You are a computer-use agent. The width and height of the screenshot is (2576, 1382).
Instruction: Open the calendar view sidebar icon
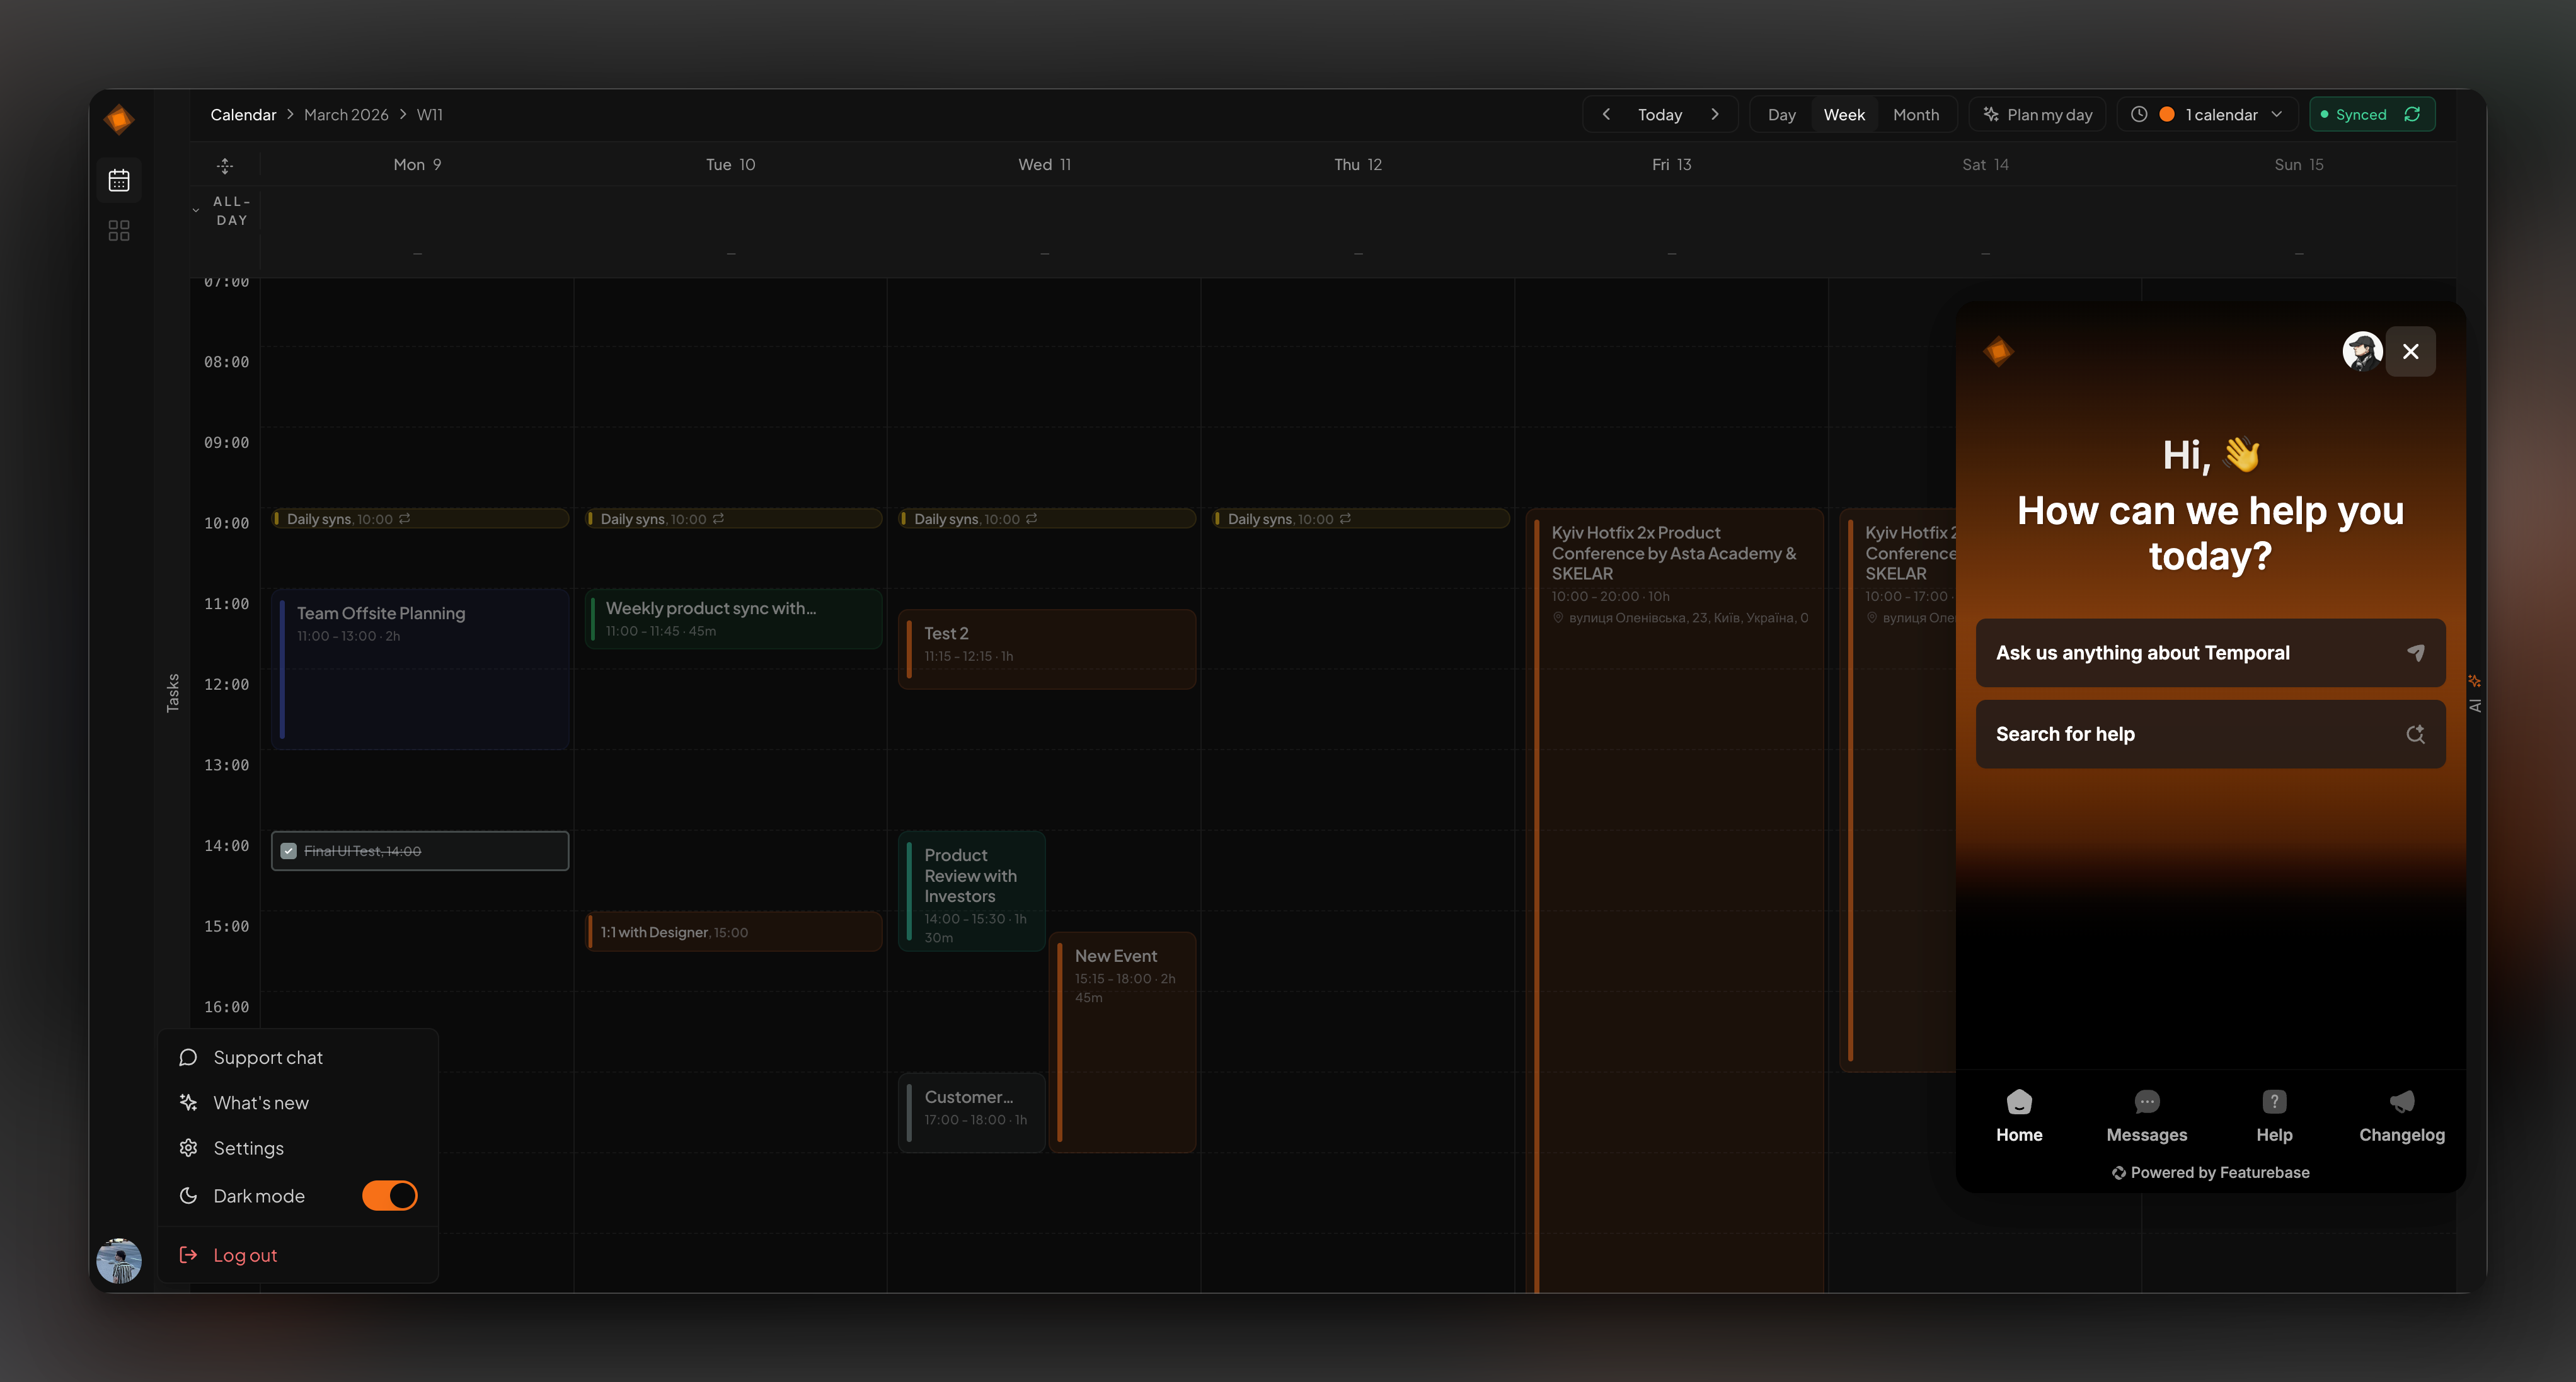coord(119,180)
